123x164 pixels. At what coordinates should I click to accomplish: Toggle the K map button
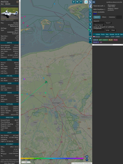coord(90,20)
